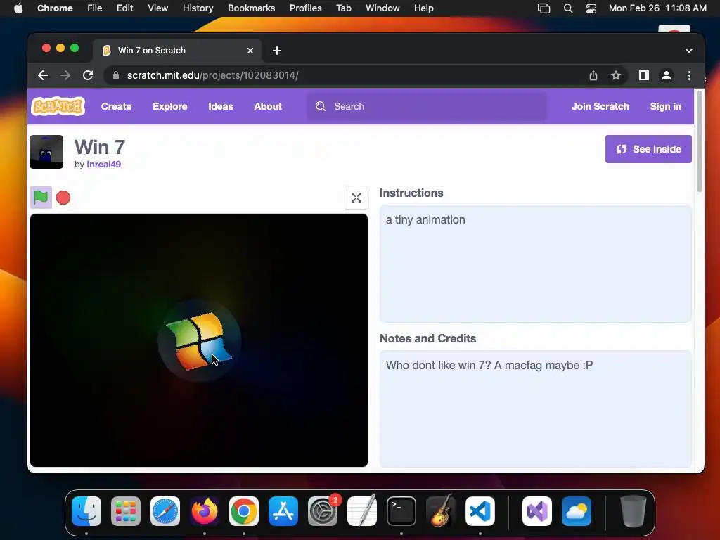Image resolution: width=720 pixels, height=540 pixels.
Task: Open the Help menu
Action: click(423, 8)
